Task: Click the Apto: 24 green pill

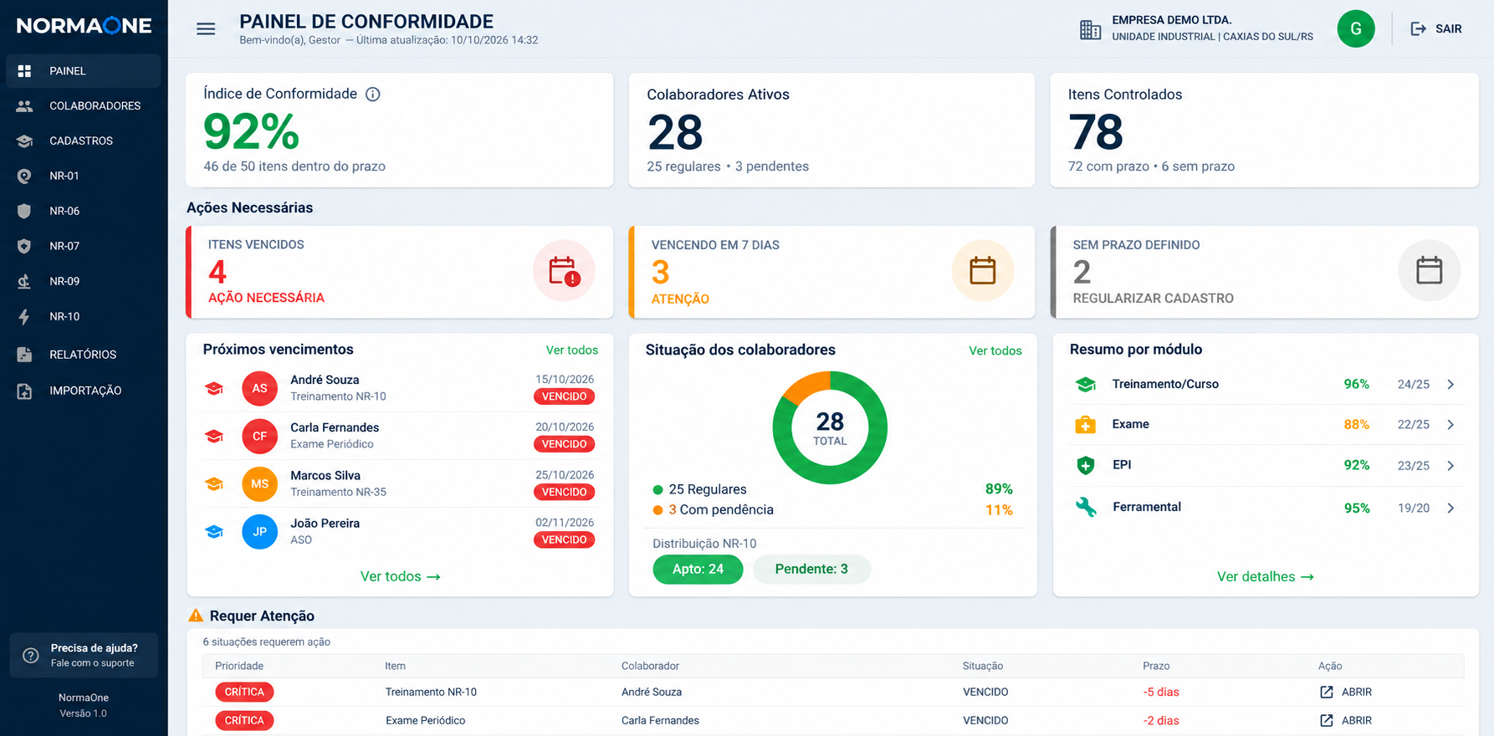Action: [x=698, y=570]
